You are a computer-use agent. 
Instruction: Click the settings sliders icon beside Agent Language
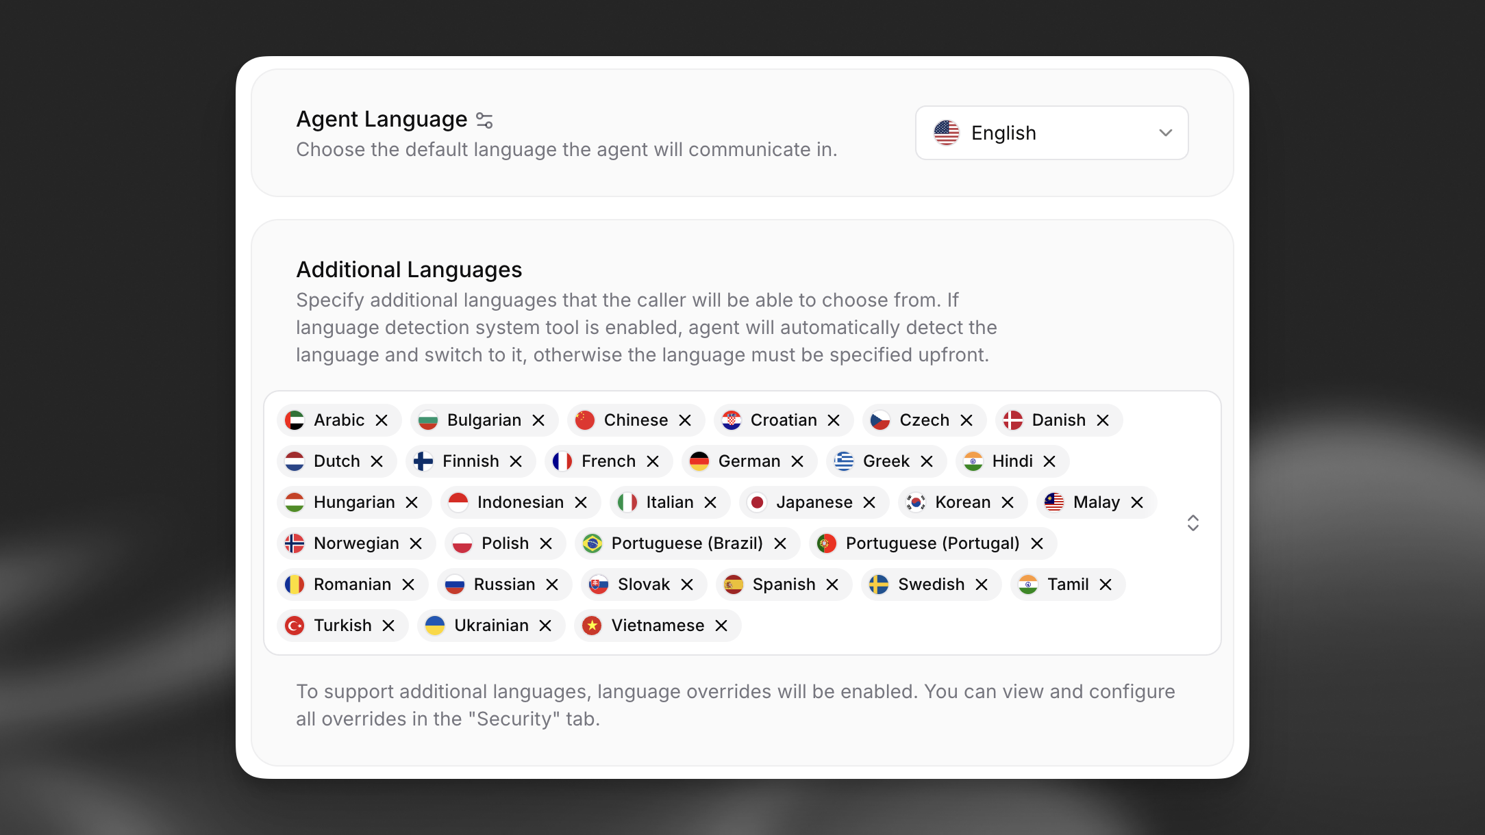[x=485, y=120]
